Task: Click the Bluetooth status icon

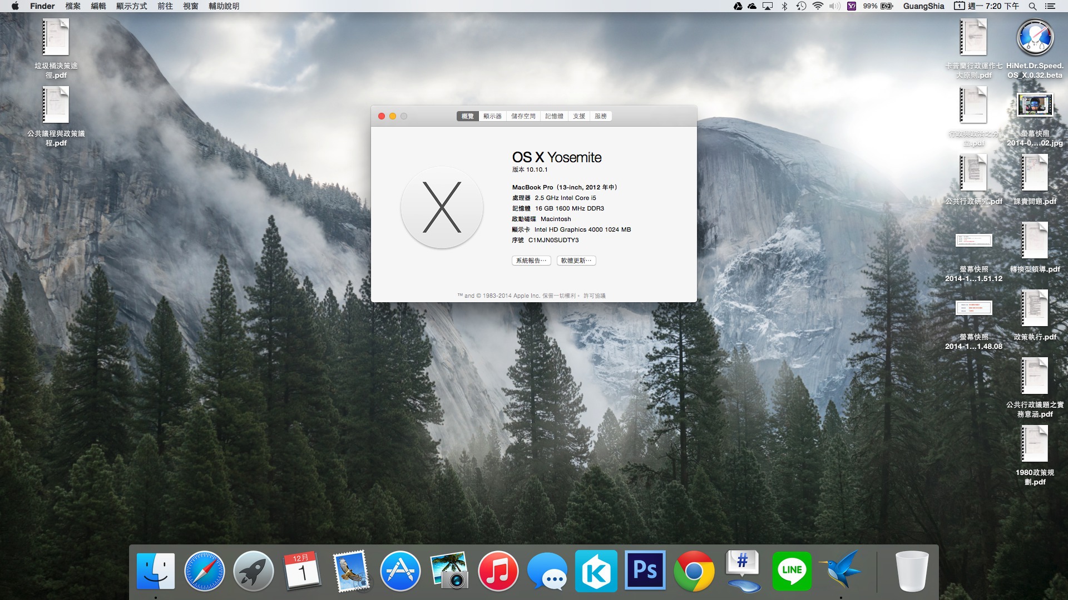Action: 785,6
